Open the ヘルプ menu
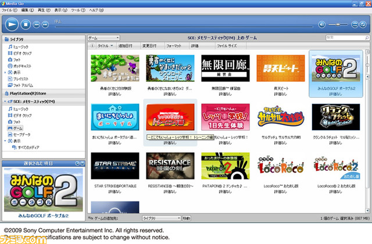 coord(96,10)
